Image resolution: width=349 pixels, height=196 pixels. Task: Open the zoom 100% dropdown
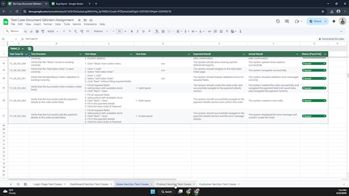click(x=52, y=32)
